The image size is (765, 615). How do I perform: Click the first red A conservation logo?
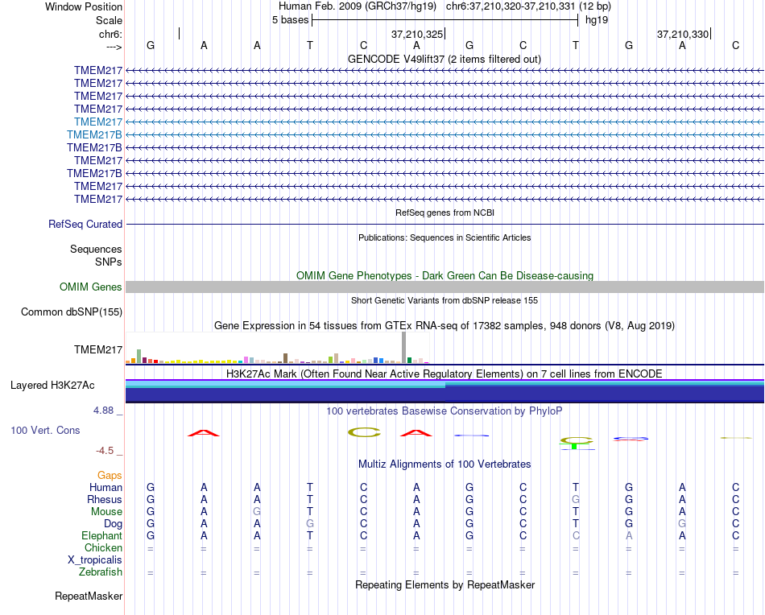coord(204,433)
